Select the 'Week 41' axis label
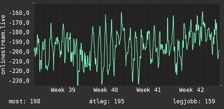 pos(149,90)
